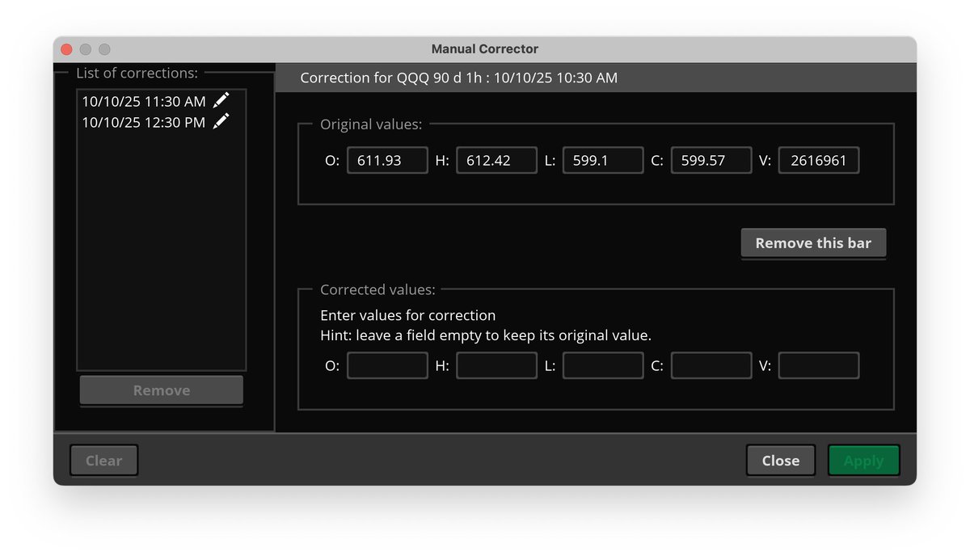Image resolution: width=970 pixels, height=556 pixels.
Task: Click the 'Original values:' group label
Action: [371, 124]
